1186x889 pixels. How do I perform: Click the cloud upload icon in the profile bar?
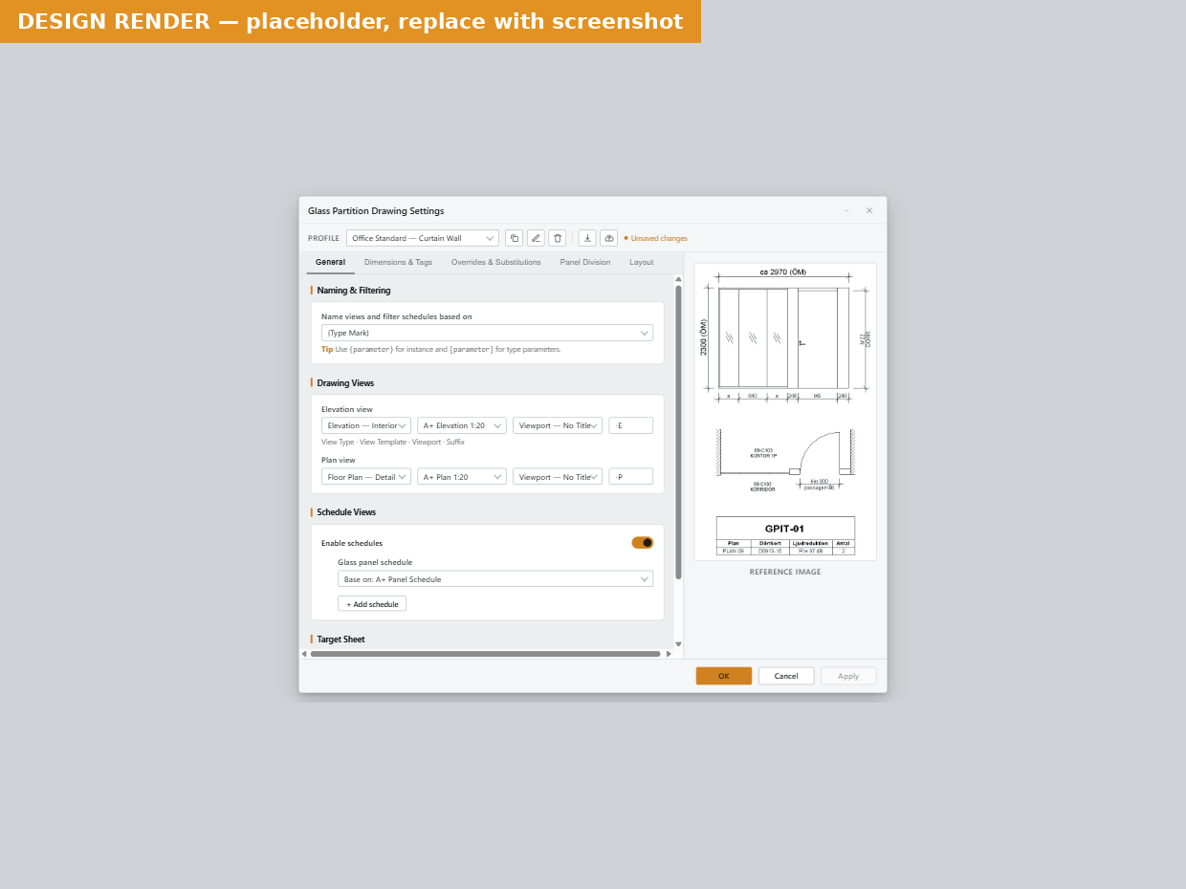pos(609,238)
